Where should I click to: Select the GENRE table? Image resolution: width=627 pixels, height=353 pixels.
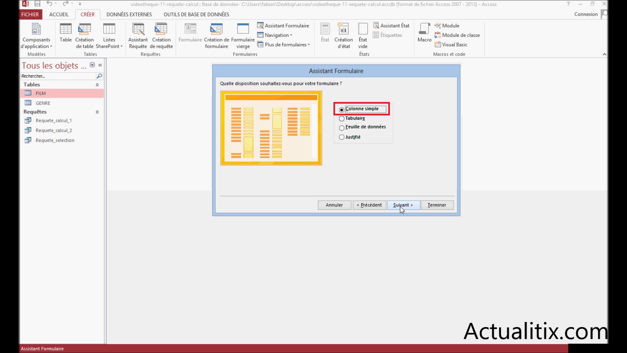pos(62,103)
